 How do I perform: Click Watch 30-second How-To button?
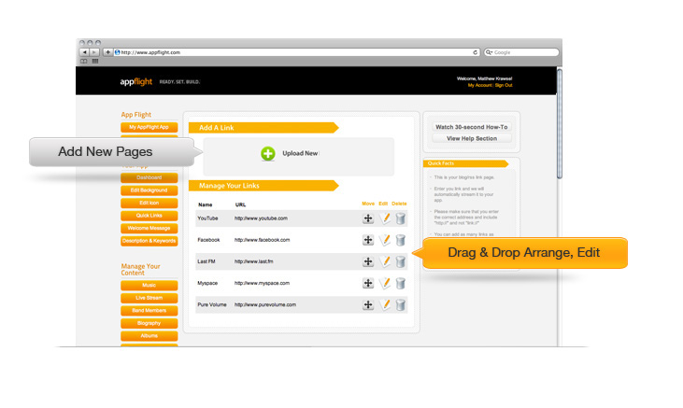click(x=472, y=127)
